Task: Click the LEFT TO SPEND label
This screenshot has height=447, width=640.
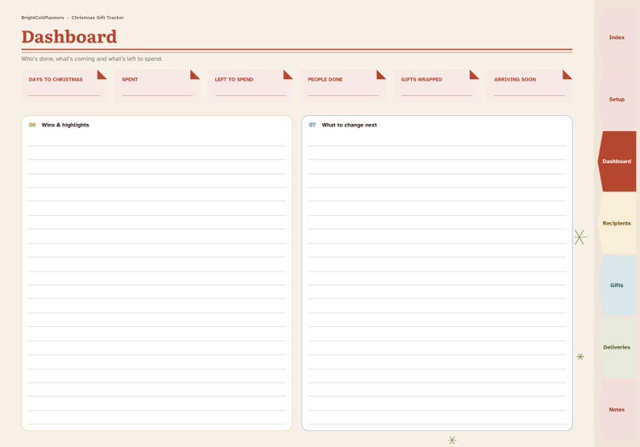Action: click(x=234, y=80)
